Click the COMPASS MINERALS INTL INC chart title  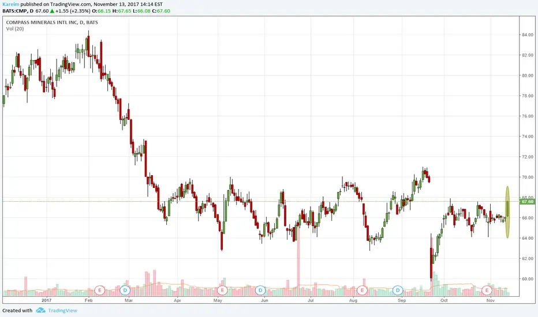(x=52, y=22)
